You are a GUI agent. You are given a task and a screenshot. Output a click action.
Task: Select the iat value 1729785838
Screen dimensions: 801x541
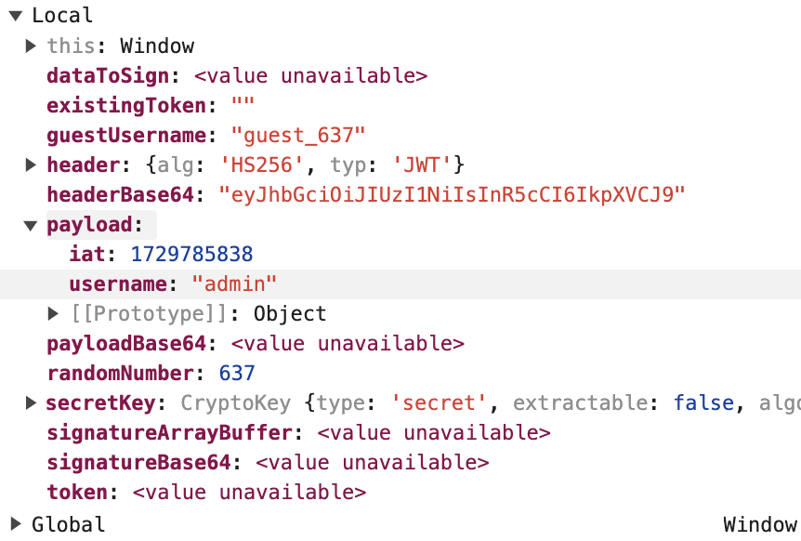point(192,254)
